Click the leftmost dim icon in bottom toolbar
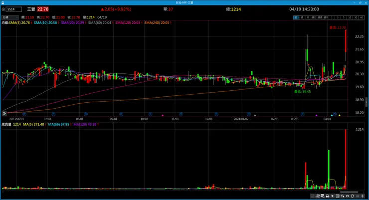The width and height of the screenshot is (369, 200). pyautogui.click(x=312, y=196)
